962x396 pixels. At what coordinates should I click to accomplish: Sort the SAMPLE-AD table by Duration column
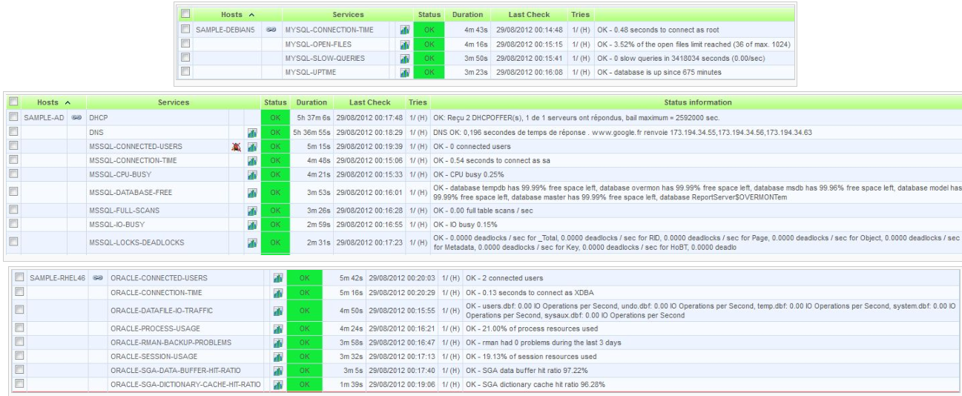click(x=312, y=102)
